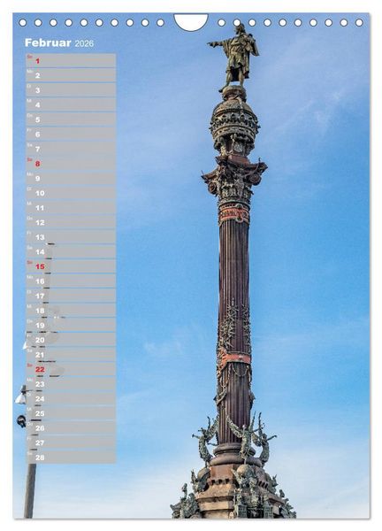Image resolution: width=382 pixels, height=531 pixels.
Task: Select the date row for day 11
Action: [71, 207]
